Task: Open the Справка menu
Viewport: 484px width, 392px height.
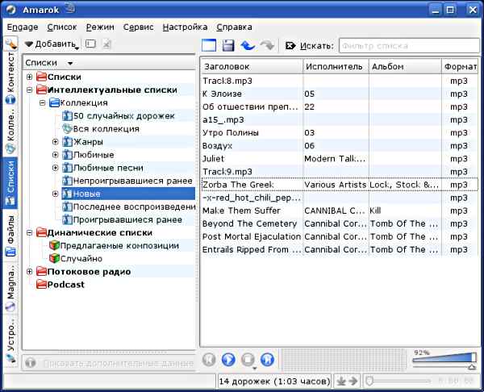Action: click(x=234, y=27)
